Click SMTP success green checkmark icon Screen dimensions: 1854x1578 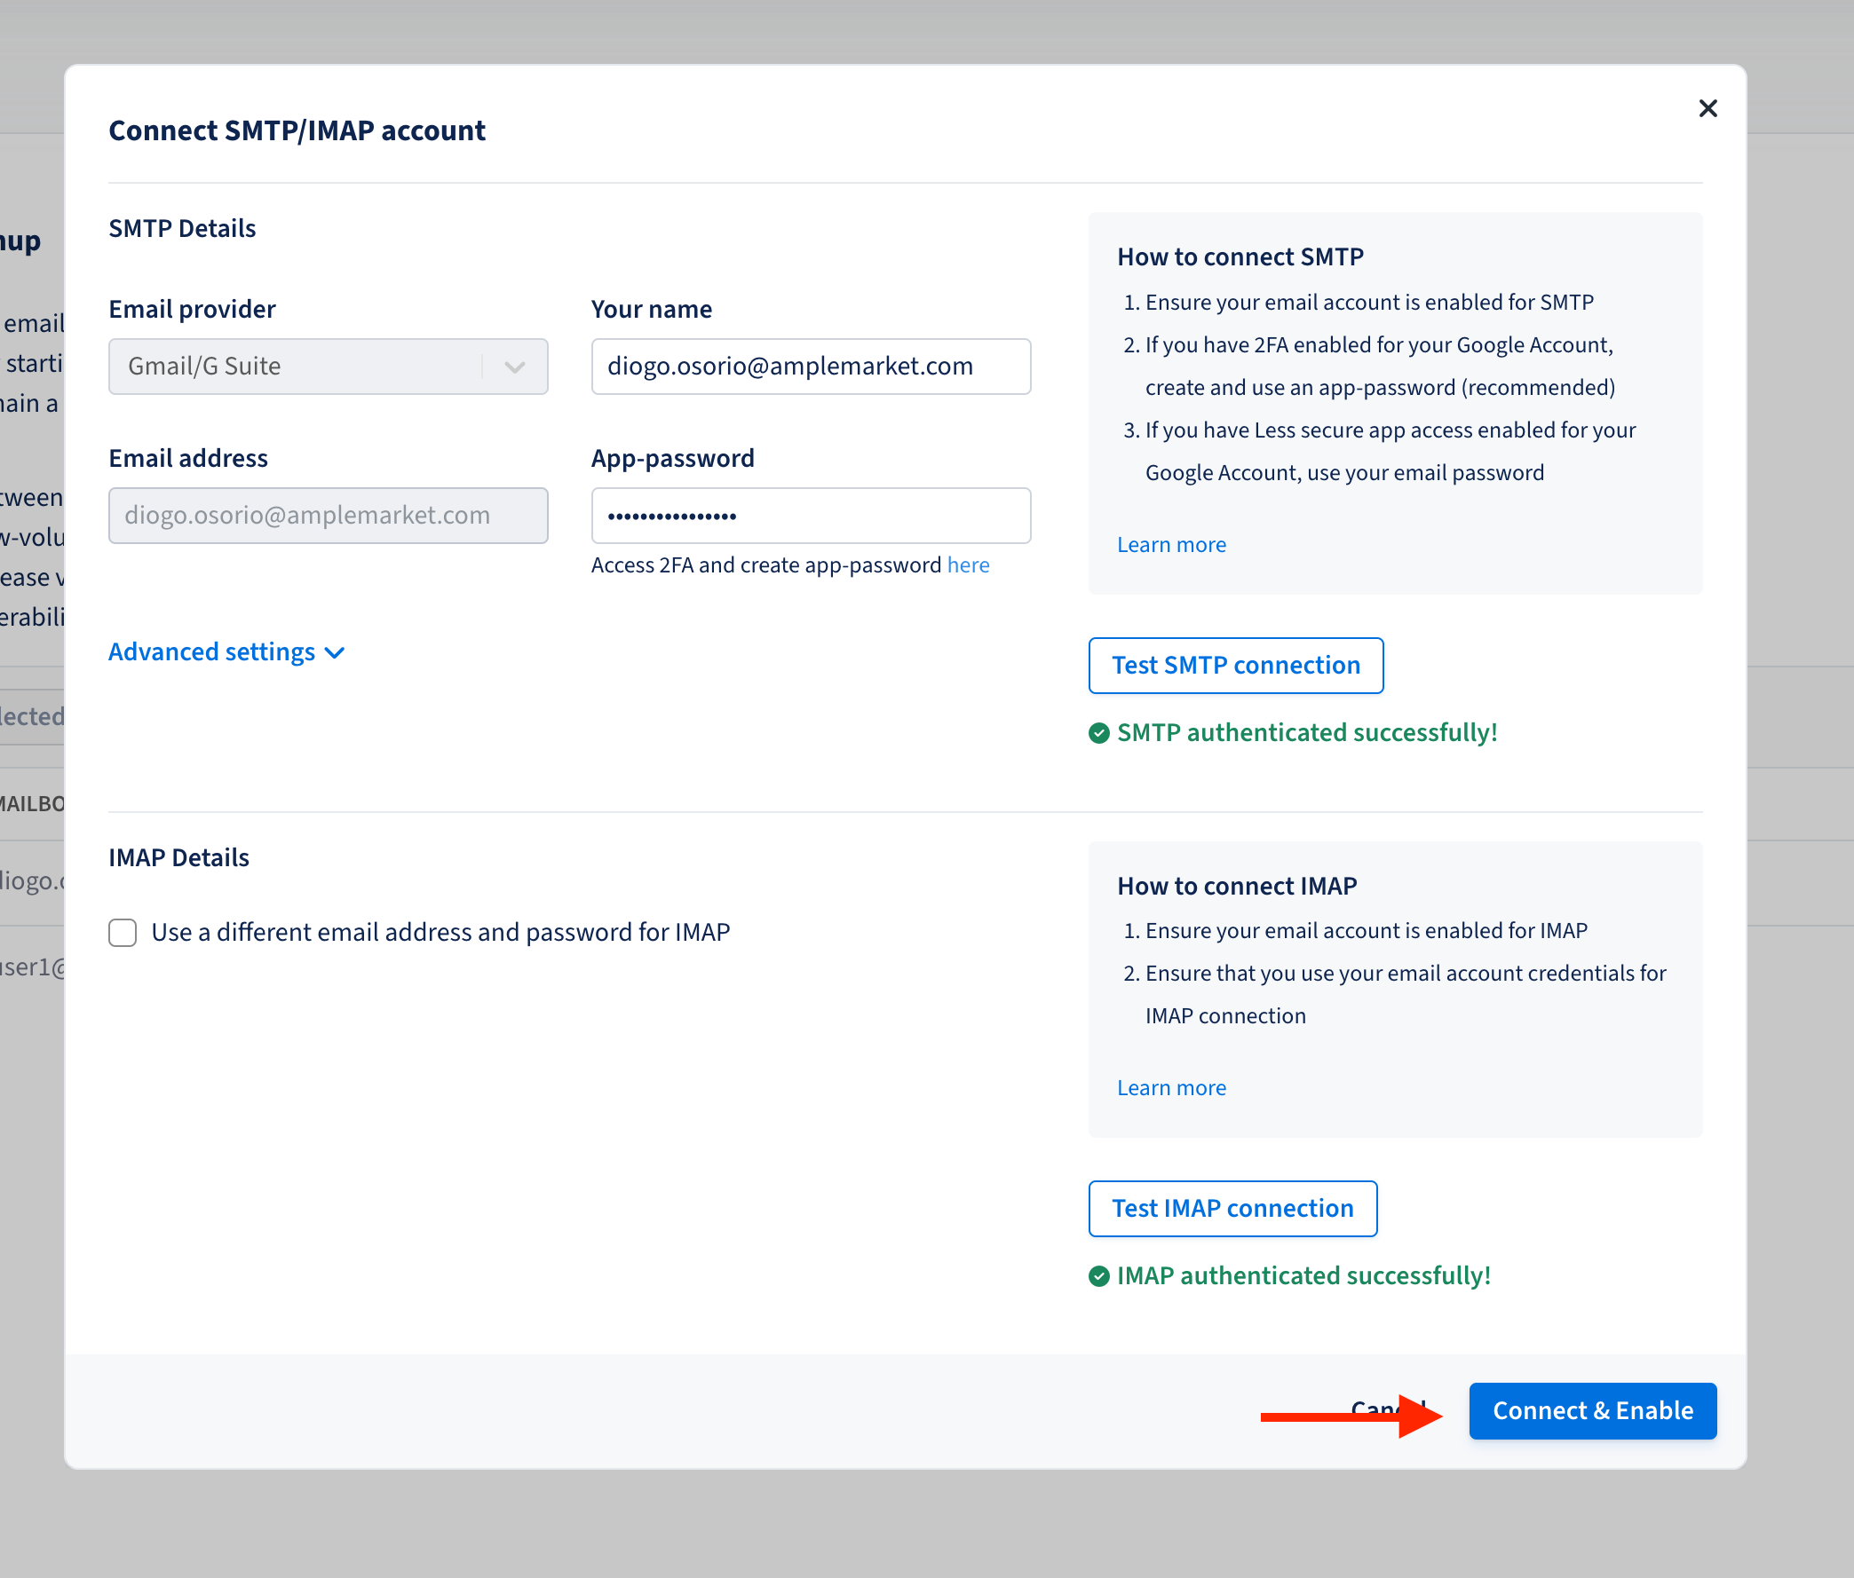[1098, 733]
